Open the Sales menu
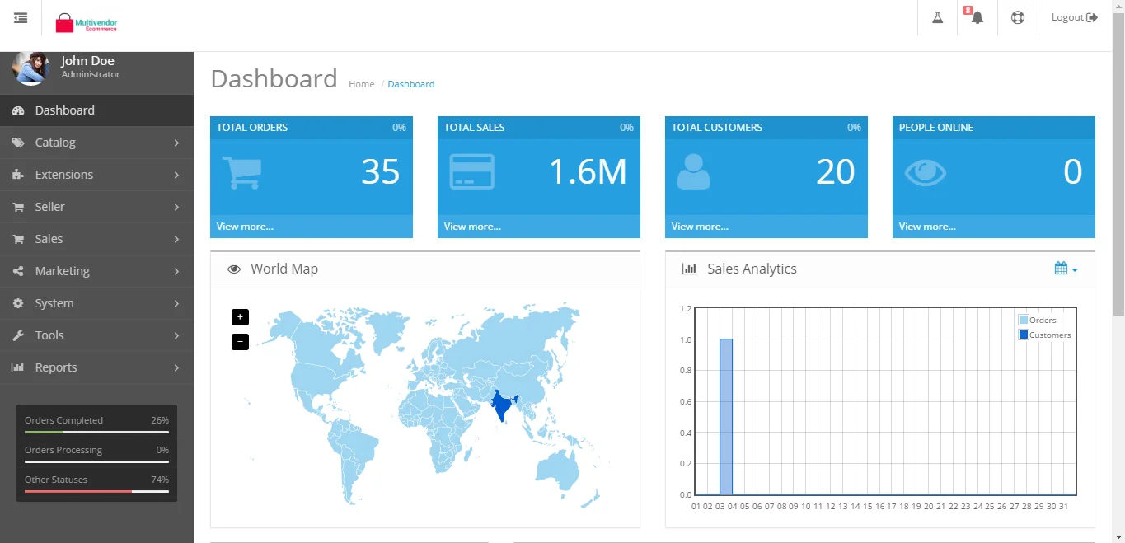 pos(96,239)
